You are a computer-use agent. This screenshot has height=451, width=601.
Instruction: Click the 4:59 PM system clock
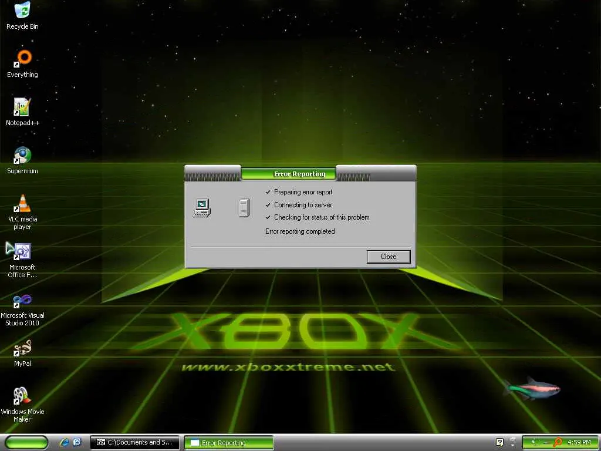(579, 442)
